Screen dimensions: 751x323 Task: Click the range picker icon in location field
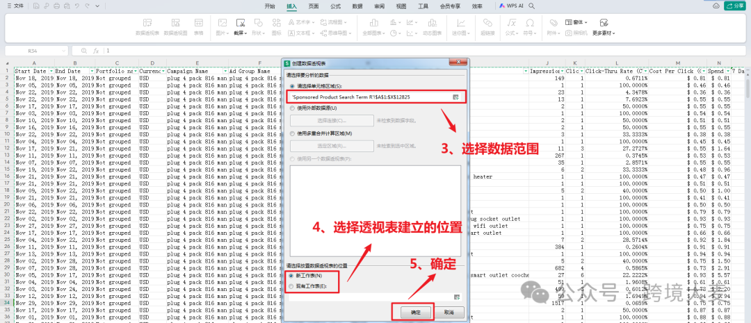click(456, 297)
